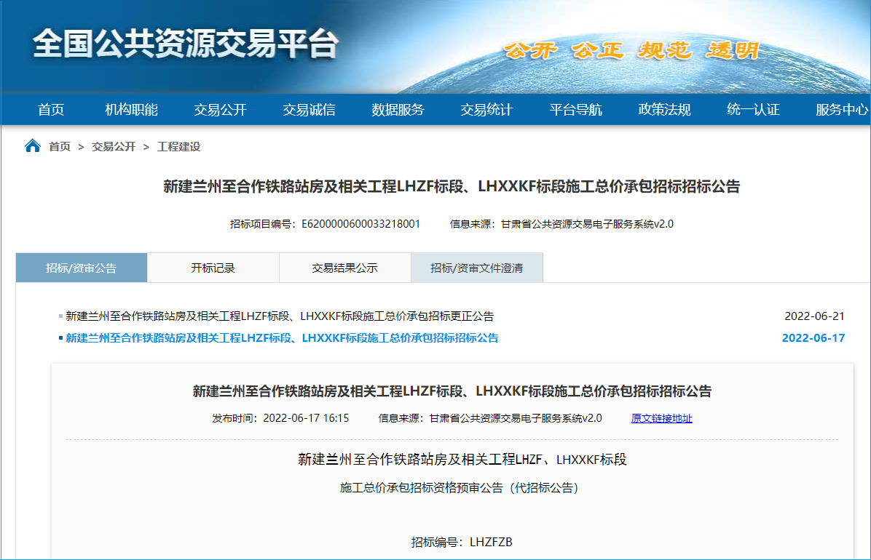Click 工程建设 breadcrumb link

pos(178,147)
